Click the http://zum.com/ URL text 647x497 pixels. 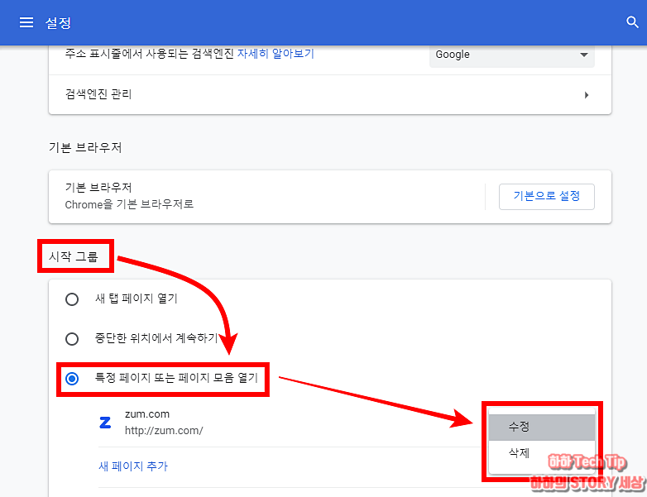[x=164, y=431]
